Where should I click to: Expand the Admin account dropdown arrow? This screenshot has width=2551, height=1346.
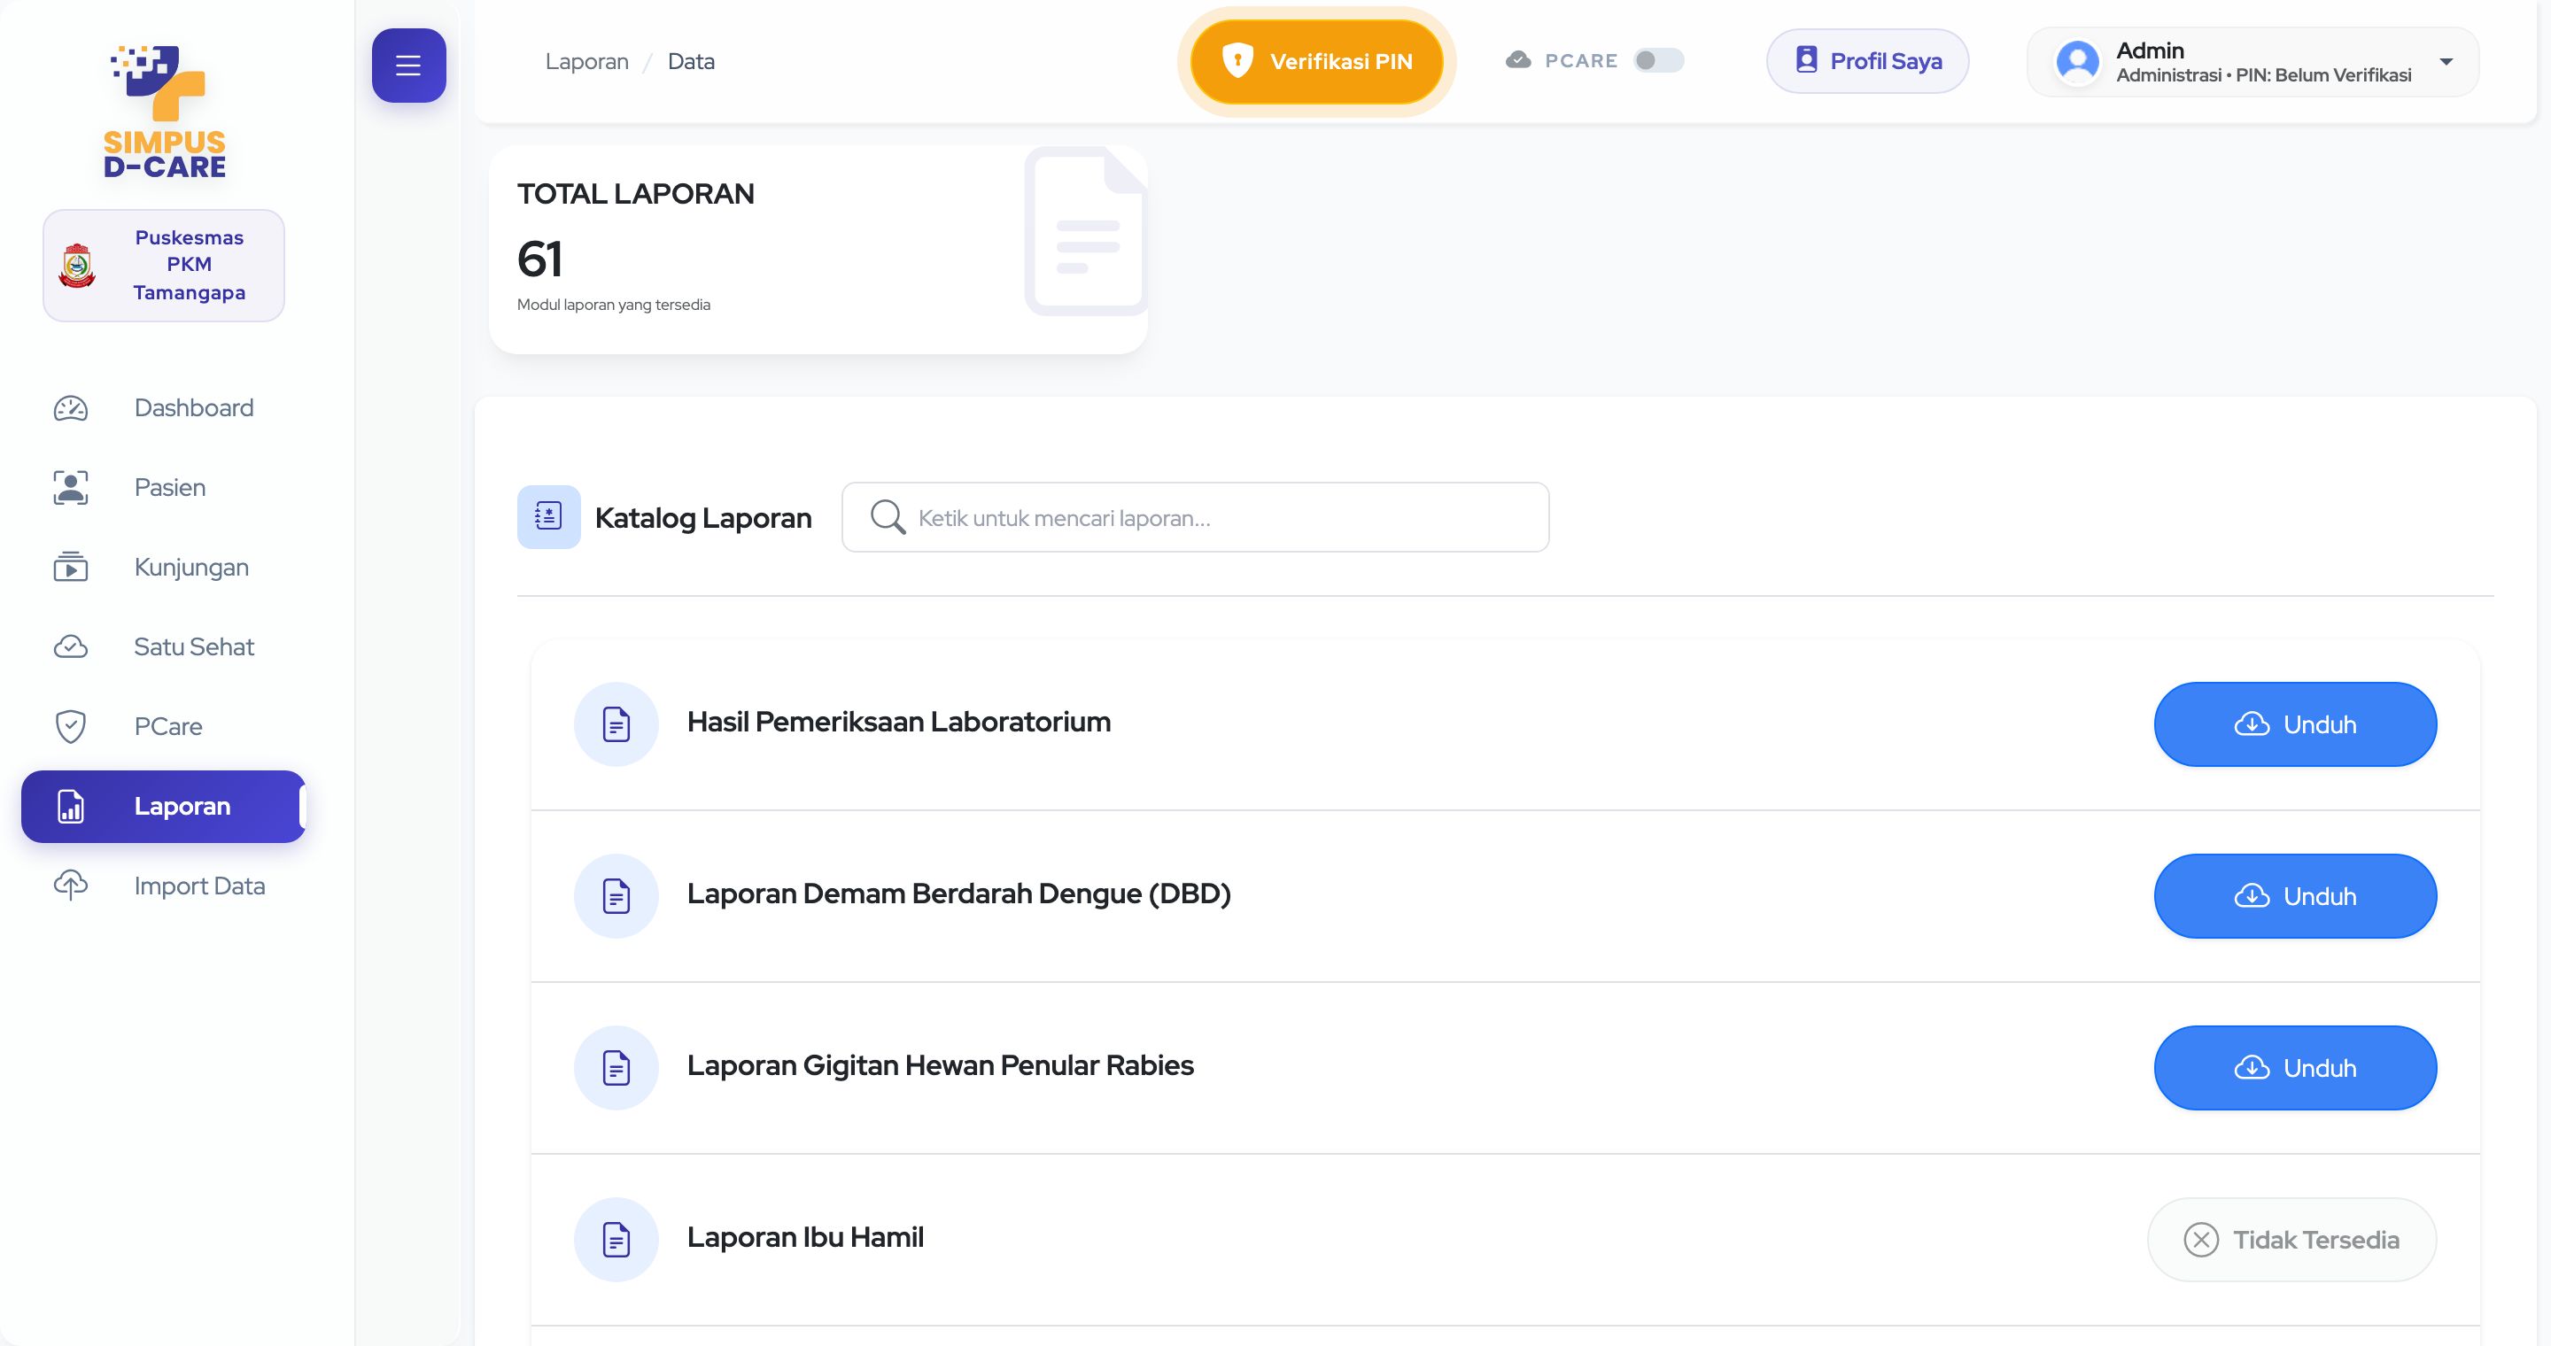[x=2446, y=61]
